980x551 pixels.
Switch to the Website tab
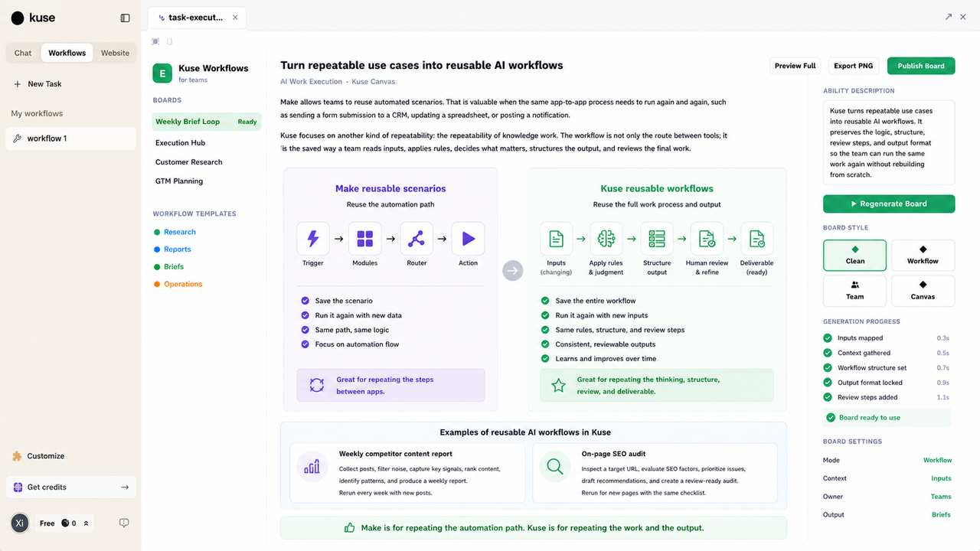116,53
